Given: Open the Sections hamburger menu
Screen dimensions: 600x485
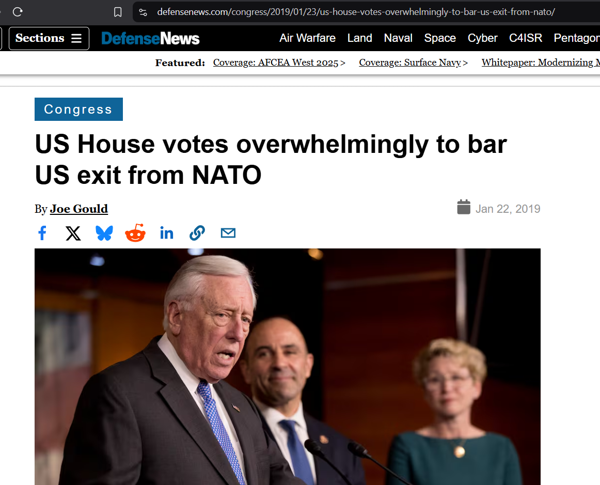Looking at the screenshot, I should click(x=49, y=38).
